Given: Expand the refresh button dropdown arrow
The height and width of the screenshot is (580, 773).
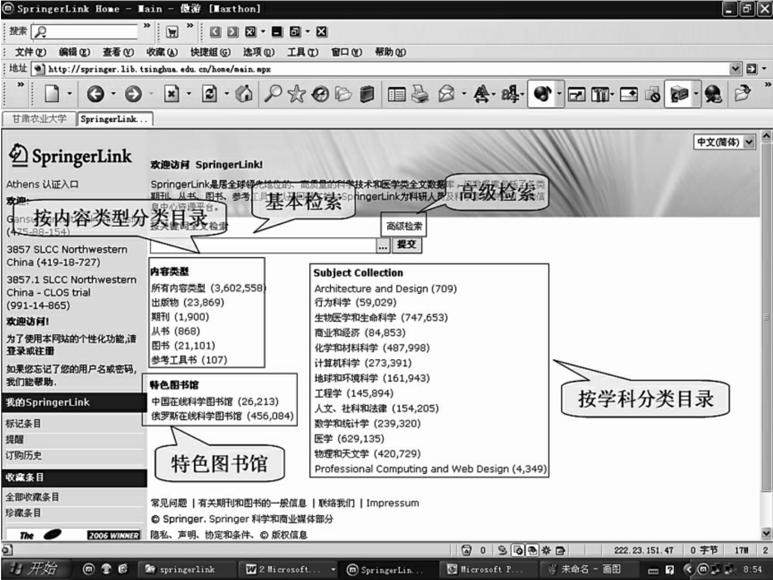Looking at the screenshot, I should pyautogui.click(x=227, y=94).
